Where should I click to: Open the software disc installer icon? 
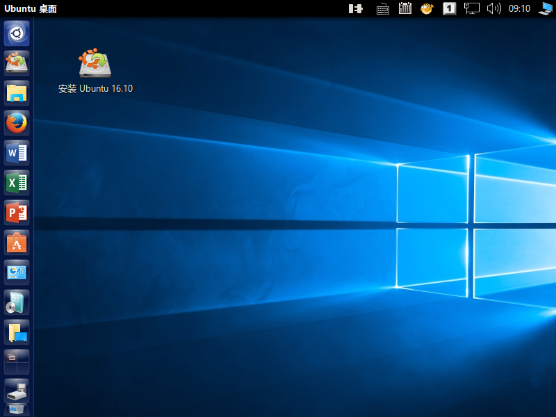point(17,302)
